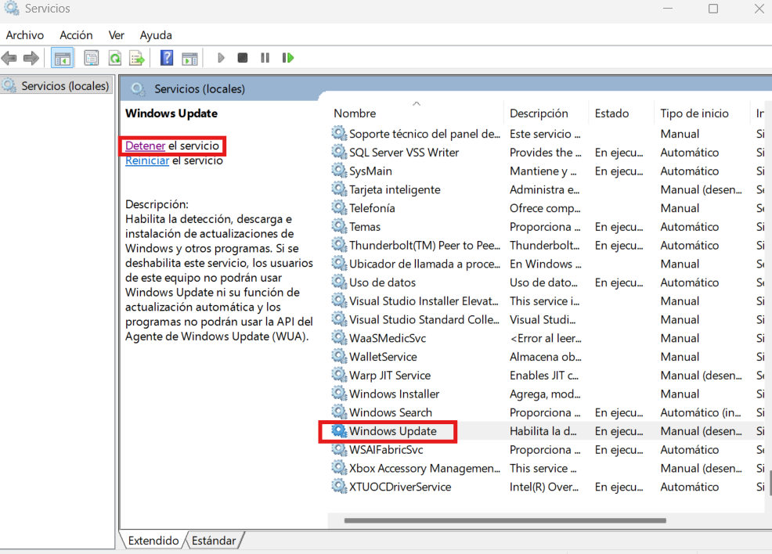Click the Pause service icon
Image resolution: width=772 pixels, height=554 pixels.
point(265,58)
